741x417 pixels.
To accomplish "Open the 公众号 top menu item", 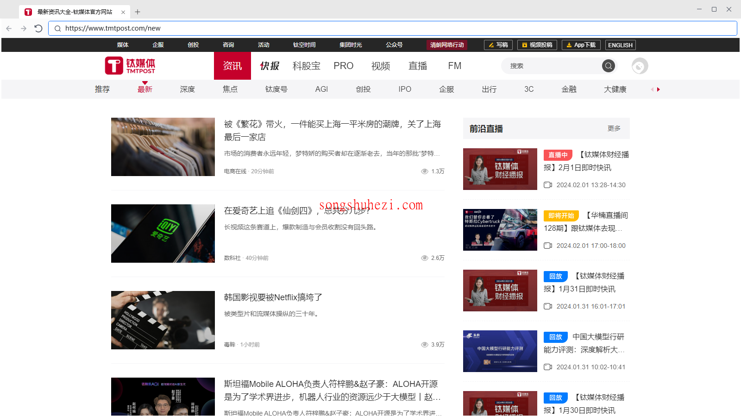I will 394,45.
